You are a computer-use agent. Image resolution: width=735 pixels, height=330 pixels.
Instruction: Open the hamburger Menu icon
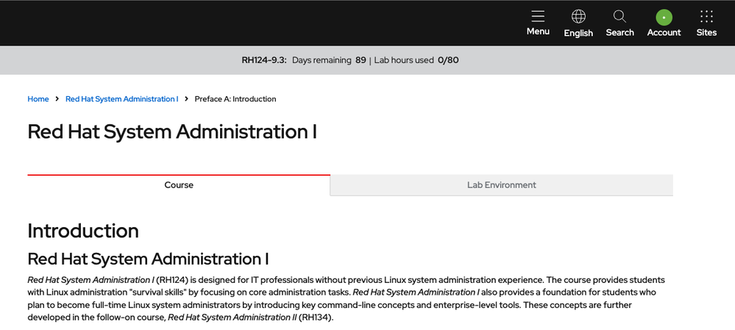(538, 16)
